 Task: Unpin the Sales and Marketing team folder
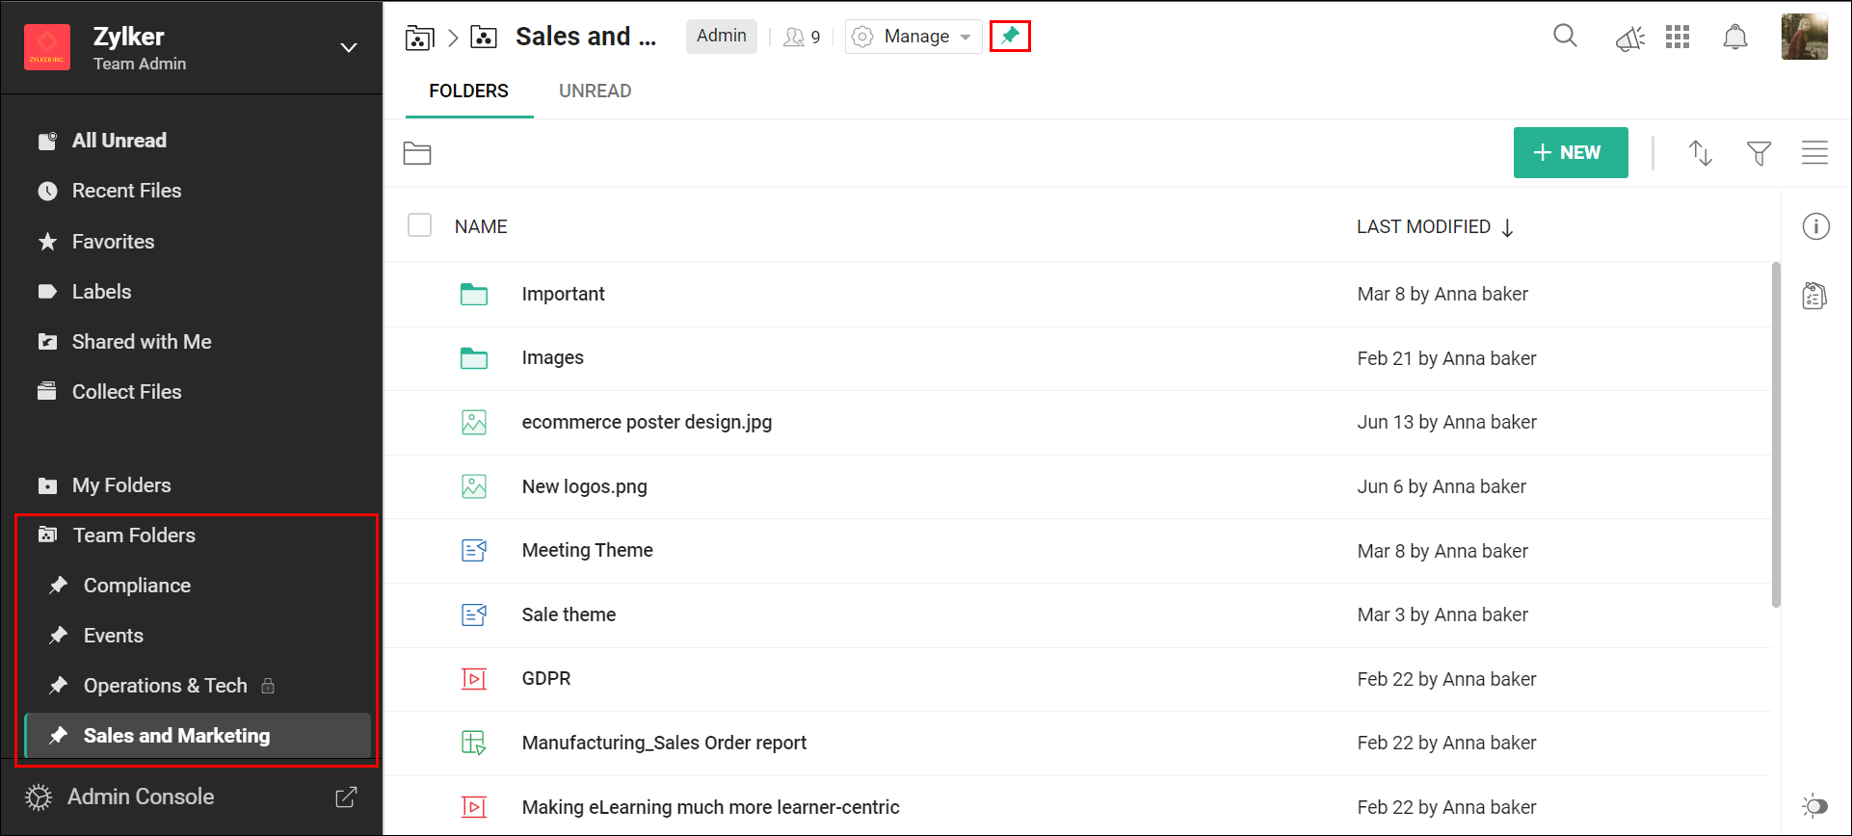(x=1010, y=37)
